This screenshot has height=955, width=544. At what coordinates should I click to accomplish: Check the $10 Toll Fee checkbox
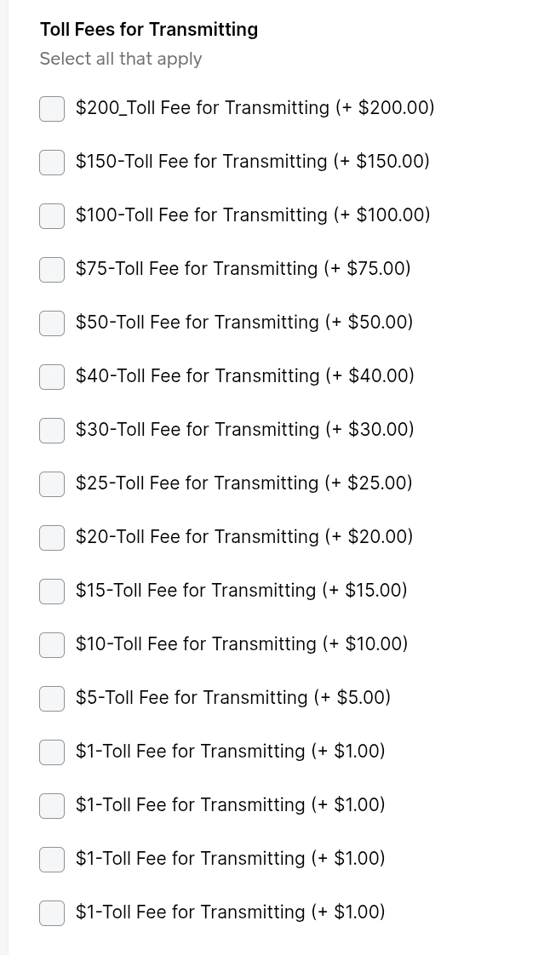(x=51, y=644)
